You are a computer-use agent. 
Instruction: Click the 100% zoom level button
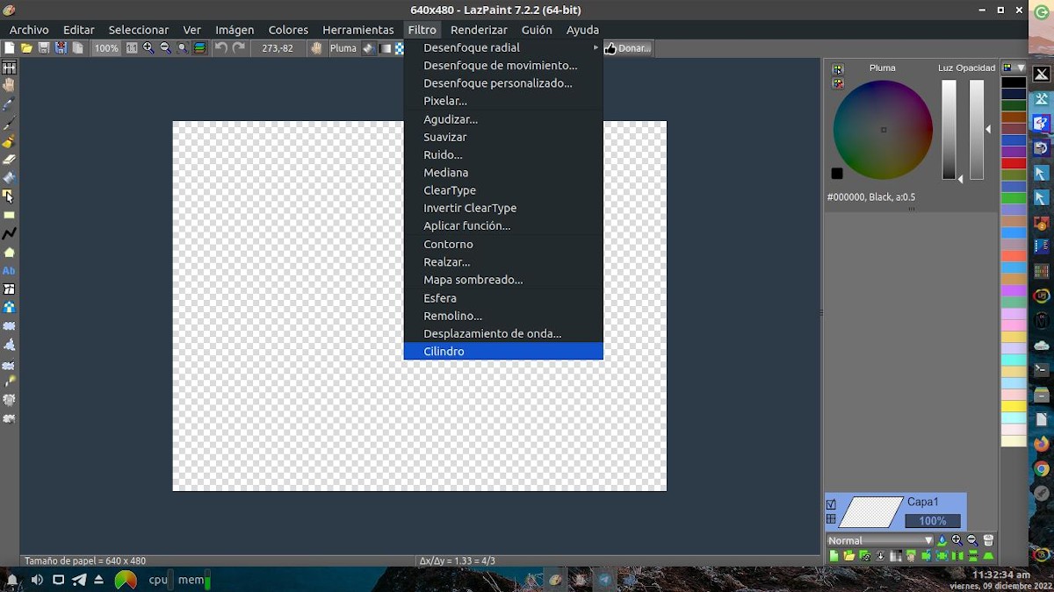click(107, 48)
